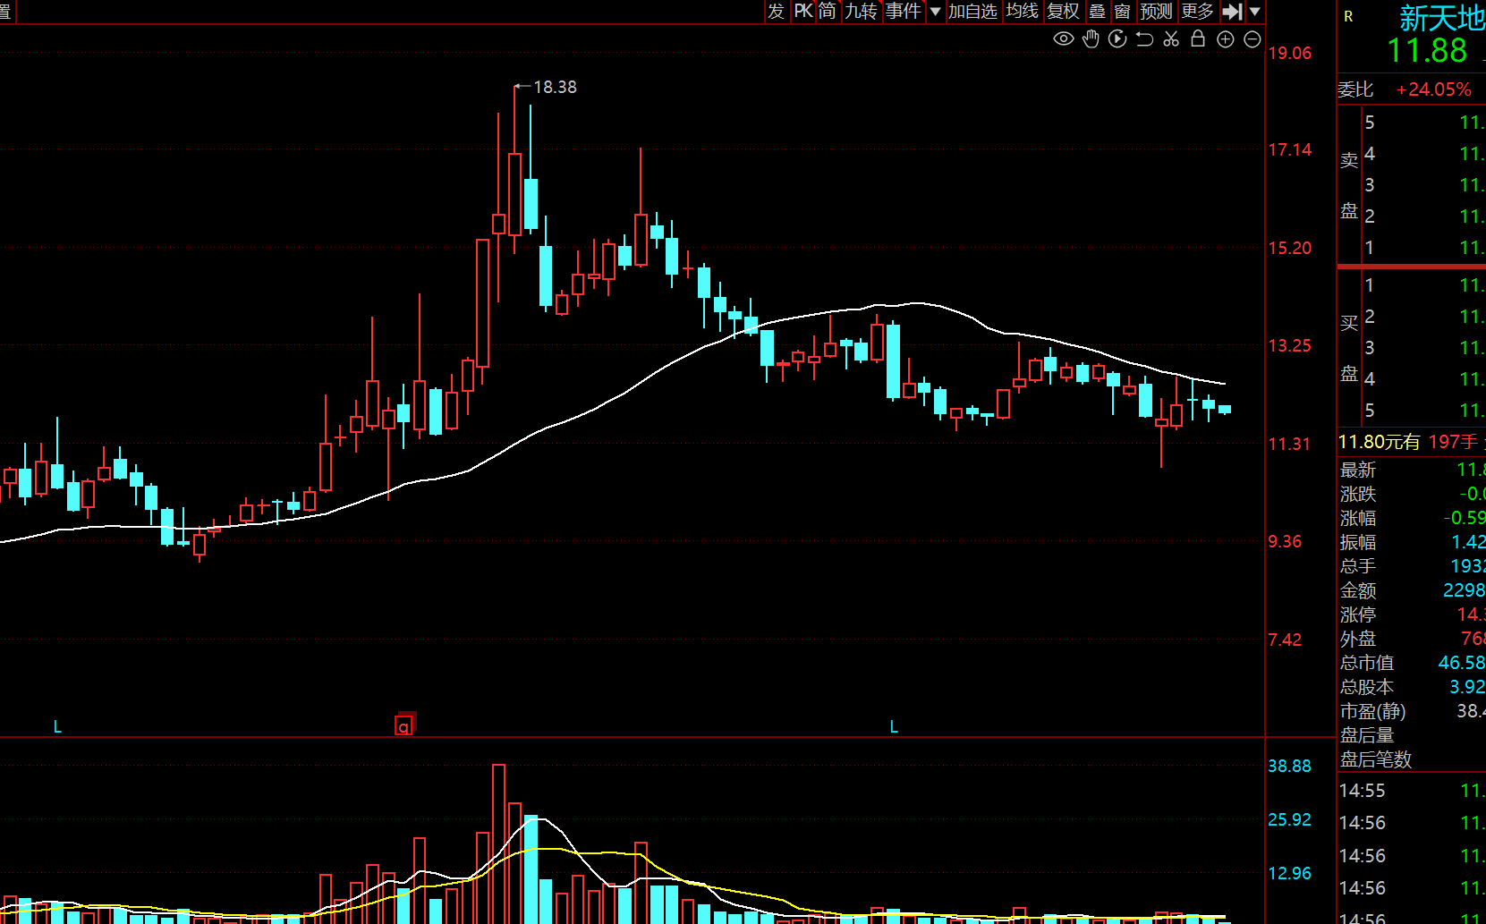The height and width of the screenshot is (924, 1486).
Task: Open the 更多 menu
Action: coord(1197,12)
